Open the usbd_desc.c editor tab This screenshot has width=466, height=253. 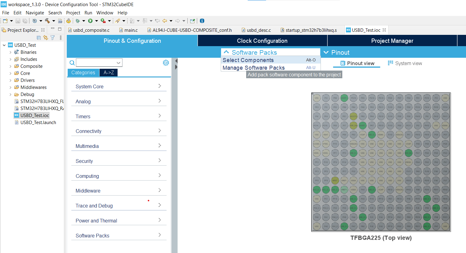[x=256, y=30]
